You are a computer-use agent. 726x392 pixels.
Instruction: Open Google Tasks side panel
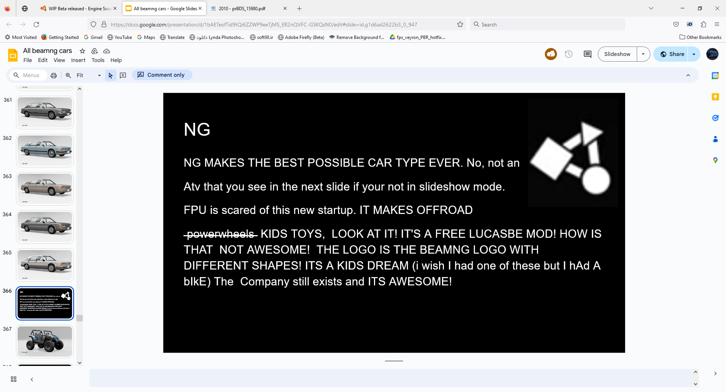715,118
